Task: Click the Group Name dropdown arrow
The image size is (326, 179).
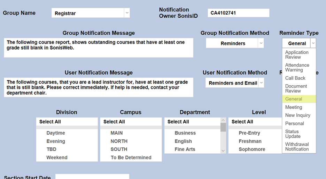Action: 127,13
